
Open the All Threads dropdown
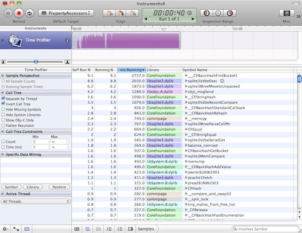point(36,202)
